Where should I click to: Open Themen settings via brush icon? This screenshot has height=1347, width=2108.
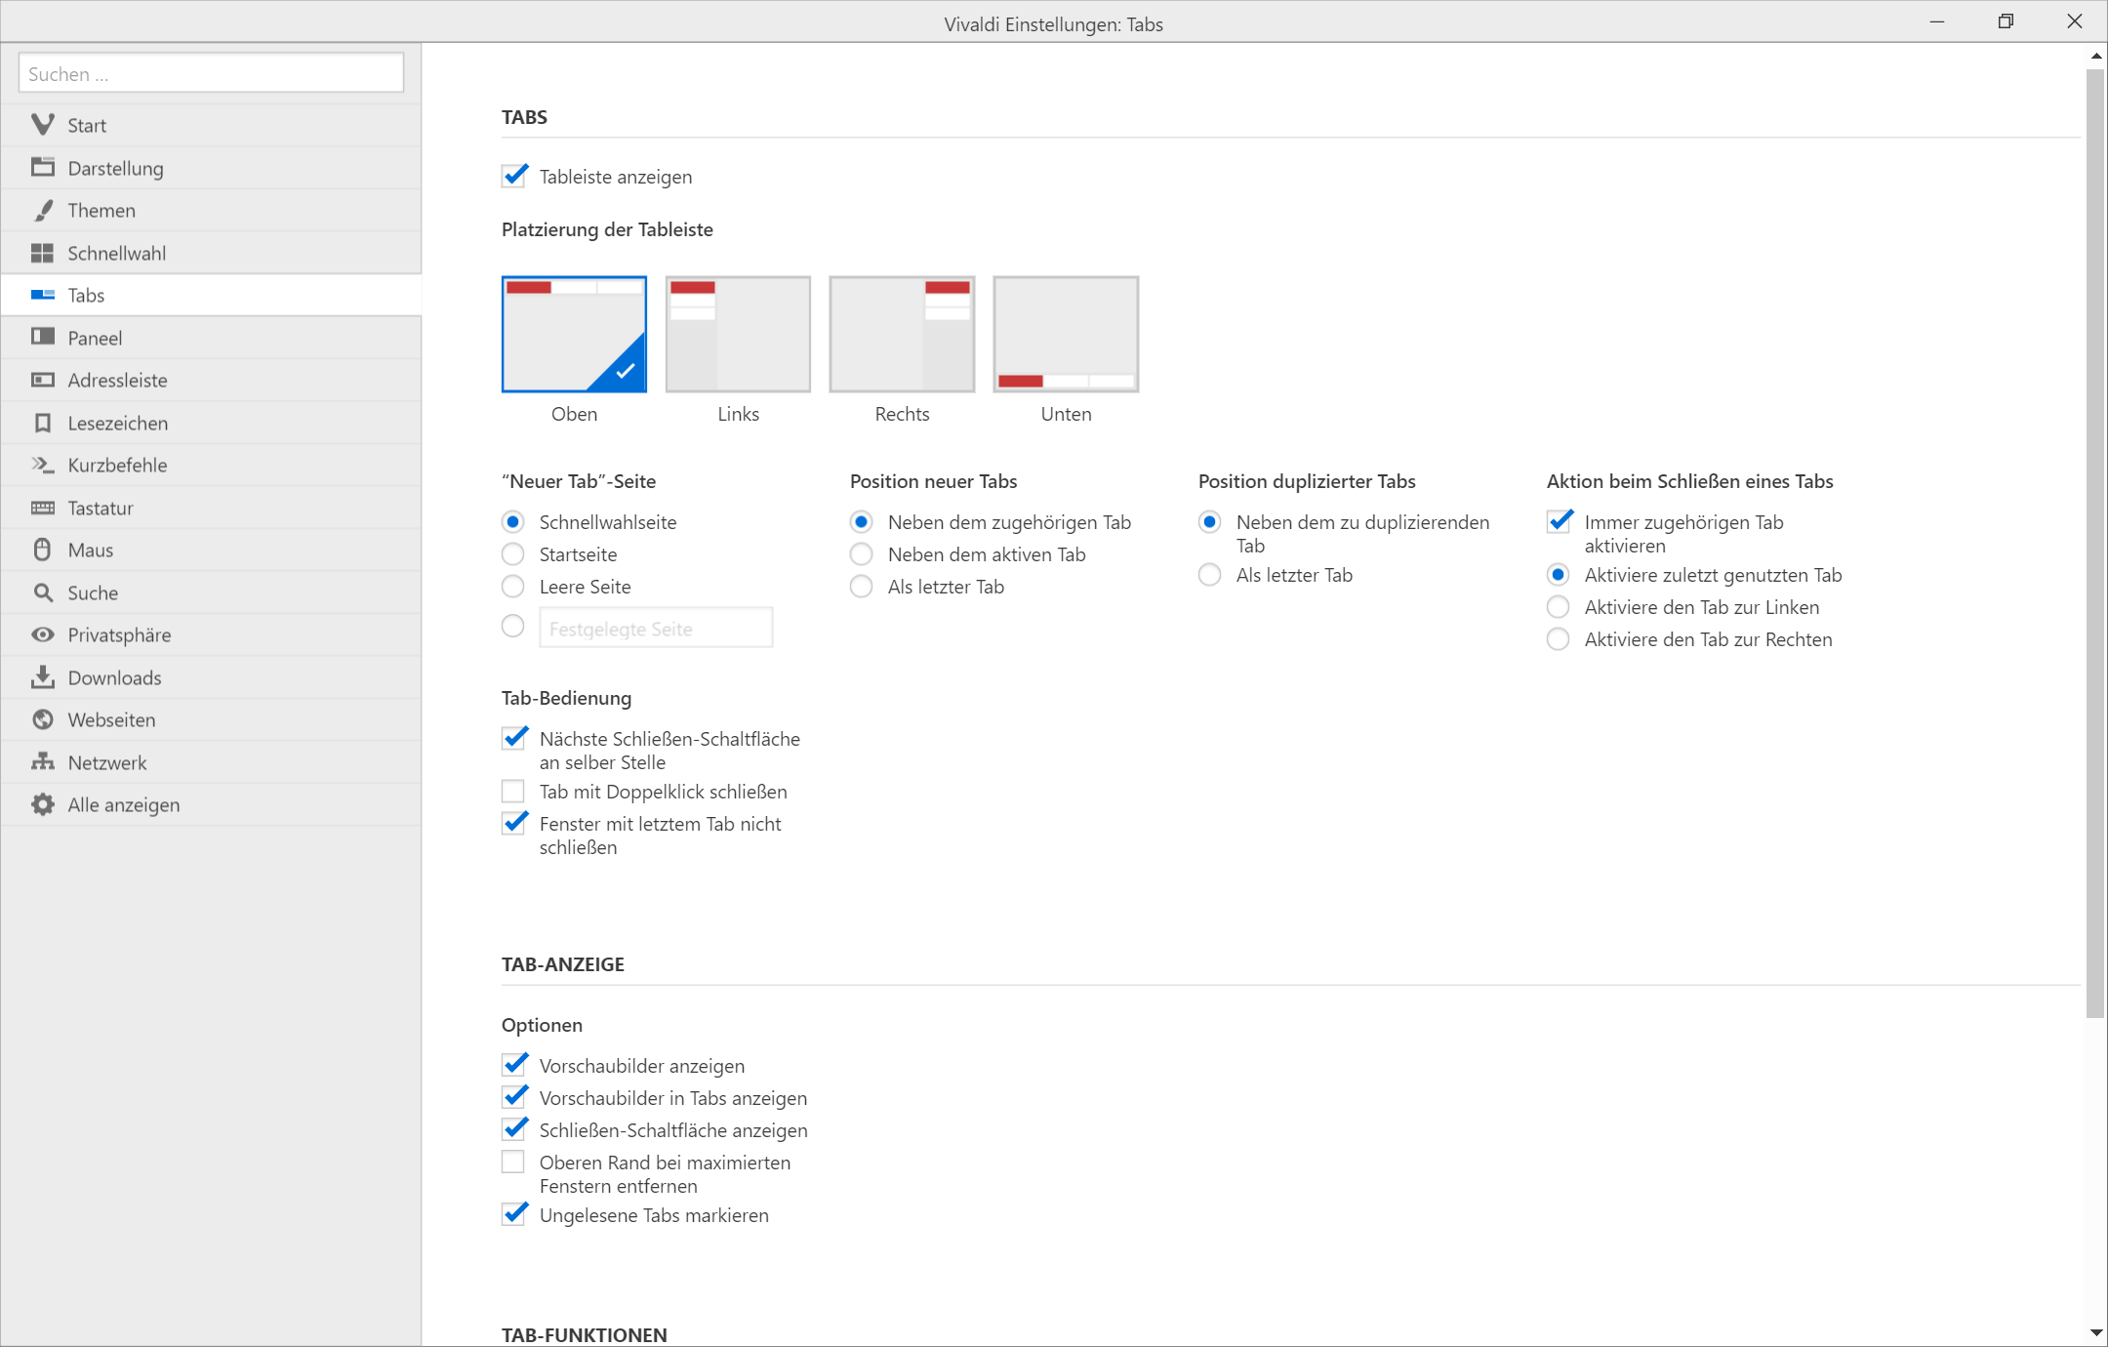pyautogui.click(x=42, y=210)
